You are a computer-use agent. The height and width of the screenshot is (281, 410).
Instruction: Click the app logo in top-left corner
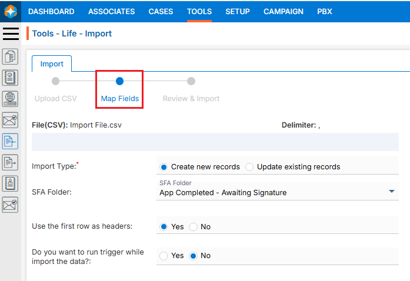point(11,11)
